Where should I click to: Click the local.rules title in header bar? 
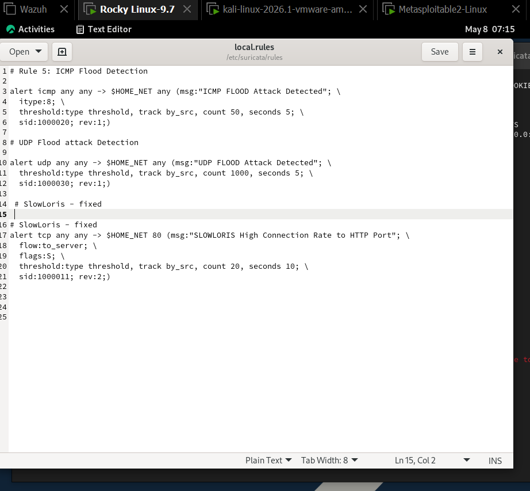click(x=254, y=47)
